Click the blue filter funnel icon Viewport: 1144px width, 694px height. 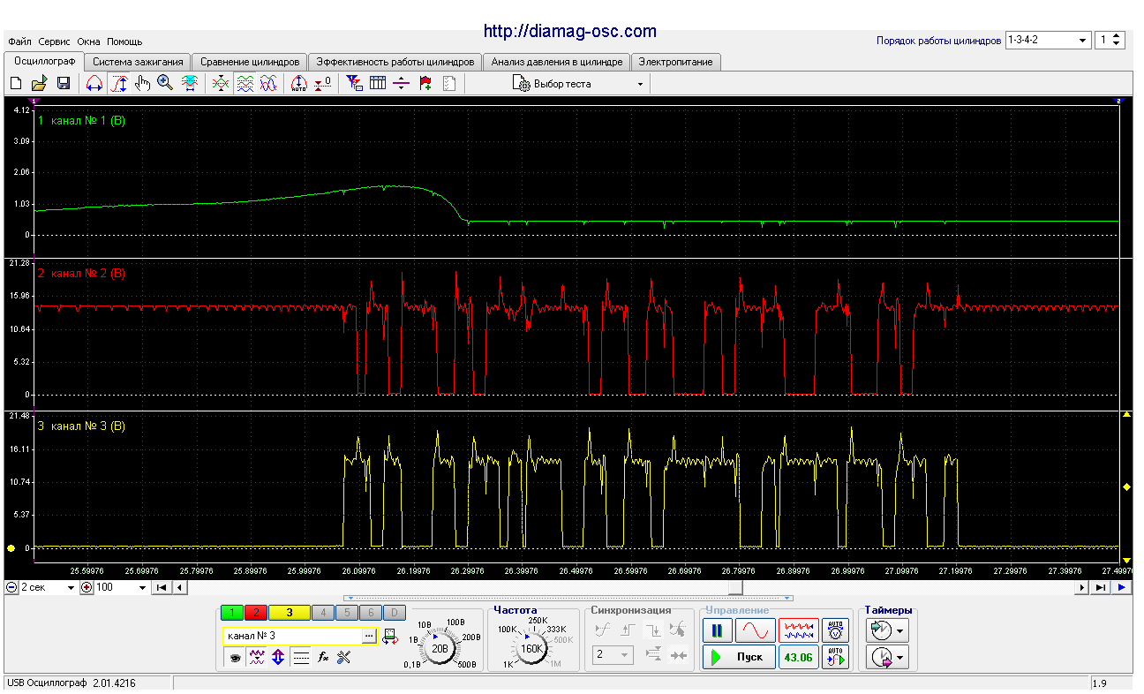coord(355,84)
